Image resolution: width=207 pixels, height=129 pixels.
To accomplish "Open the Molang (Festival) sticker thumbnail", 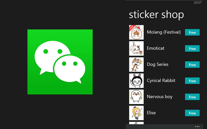I will pyautogui.click(x=136, y=32).
